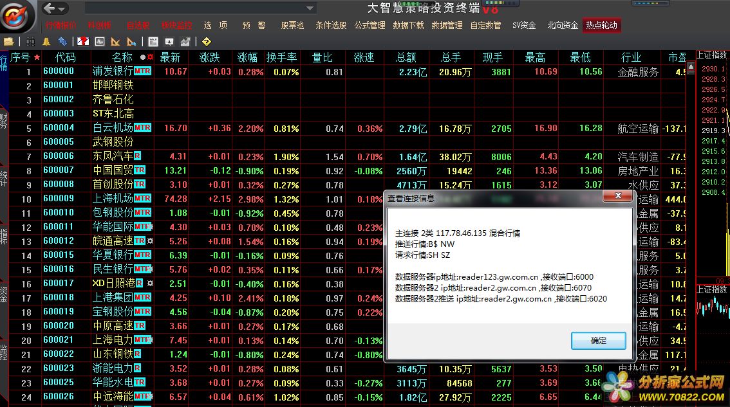
Task: Open the 选项 menu
Action: [216, 25]
